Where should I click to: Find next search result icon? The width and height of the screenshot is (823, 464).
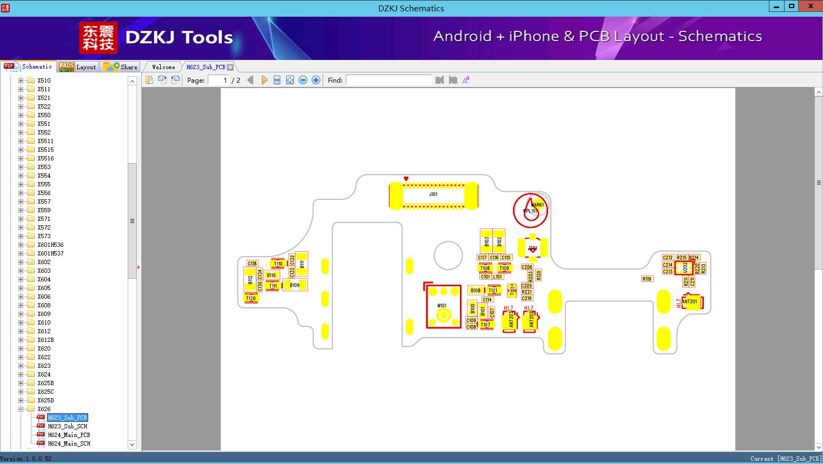click(452, 80)
